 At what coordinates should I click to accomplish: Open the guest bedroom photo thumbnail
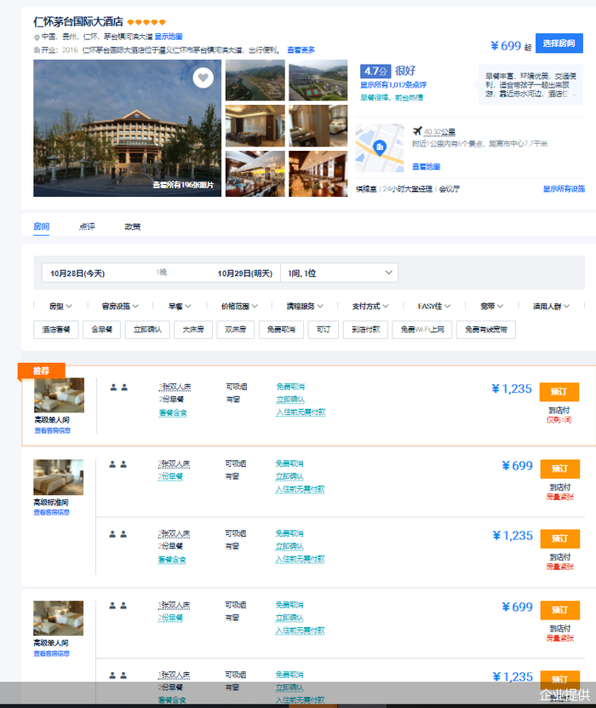(318, 125)
